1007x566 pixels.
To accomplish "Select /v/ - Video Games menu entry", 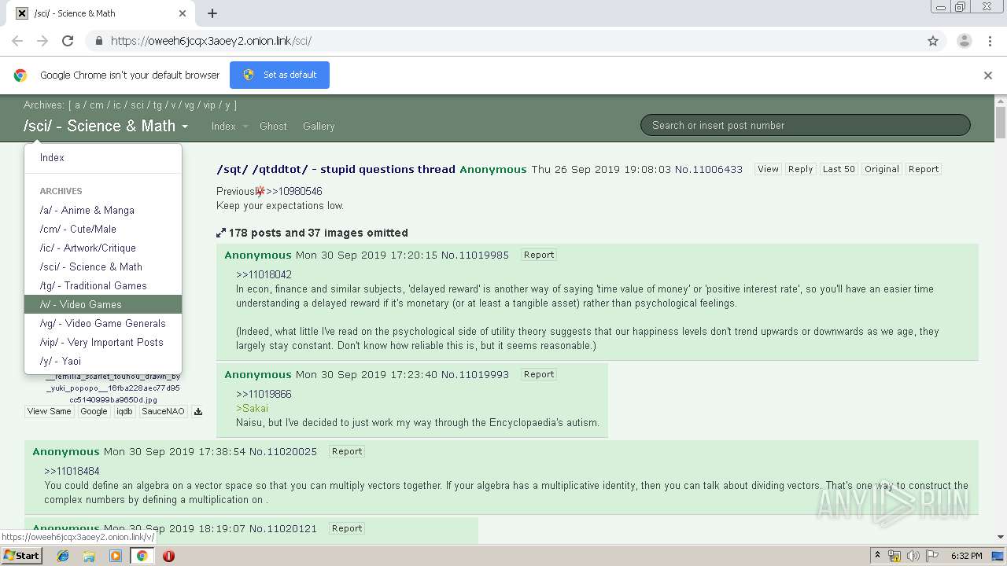I will pos(103,304).
